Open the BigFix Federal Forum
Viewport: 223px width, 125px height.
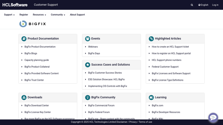click(x=99, y=112)
